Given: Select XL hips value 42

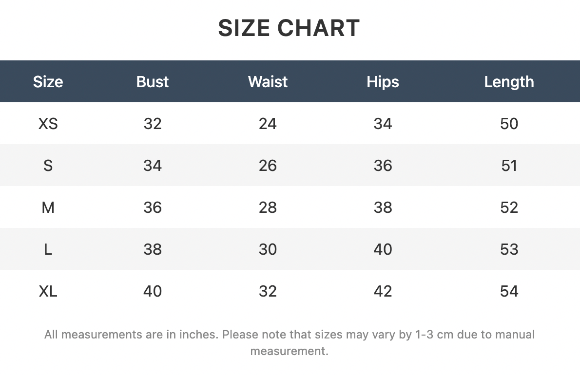Looking at the screenshot, I should click(383, 291).
